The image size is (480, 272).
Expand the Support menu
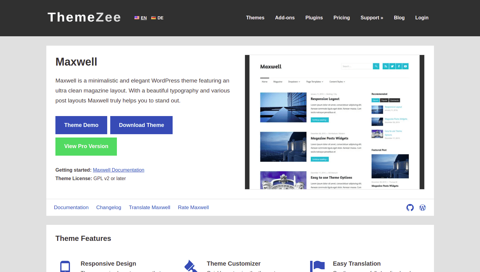pyautogui.click(x=372, y=18)
